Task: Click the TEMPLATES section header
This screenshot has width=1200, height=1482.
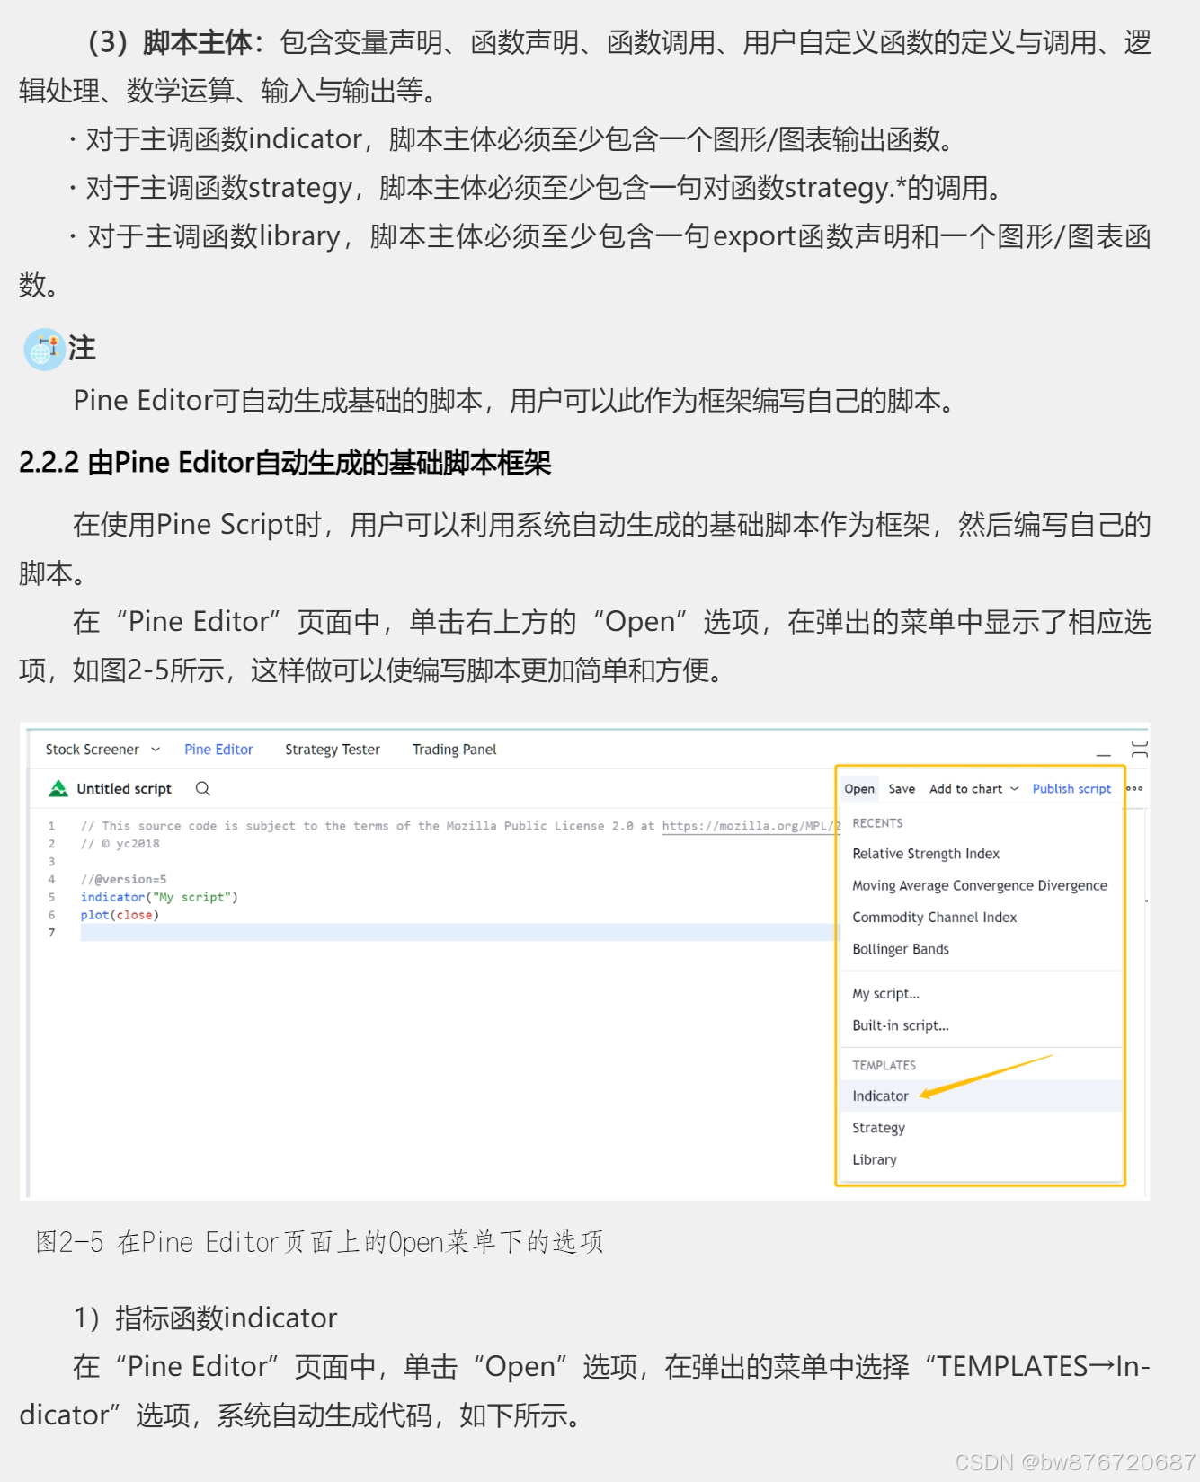Action: (884, 1065)
